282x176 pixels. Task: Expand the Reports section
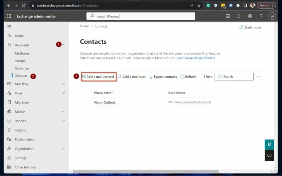coord(63,121)
